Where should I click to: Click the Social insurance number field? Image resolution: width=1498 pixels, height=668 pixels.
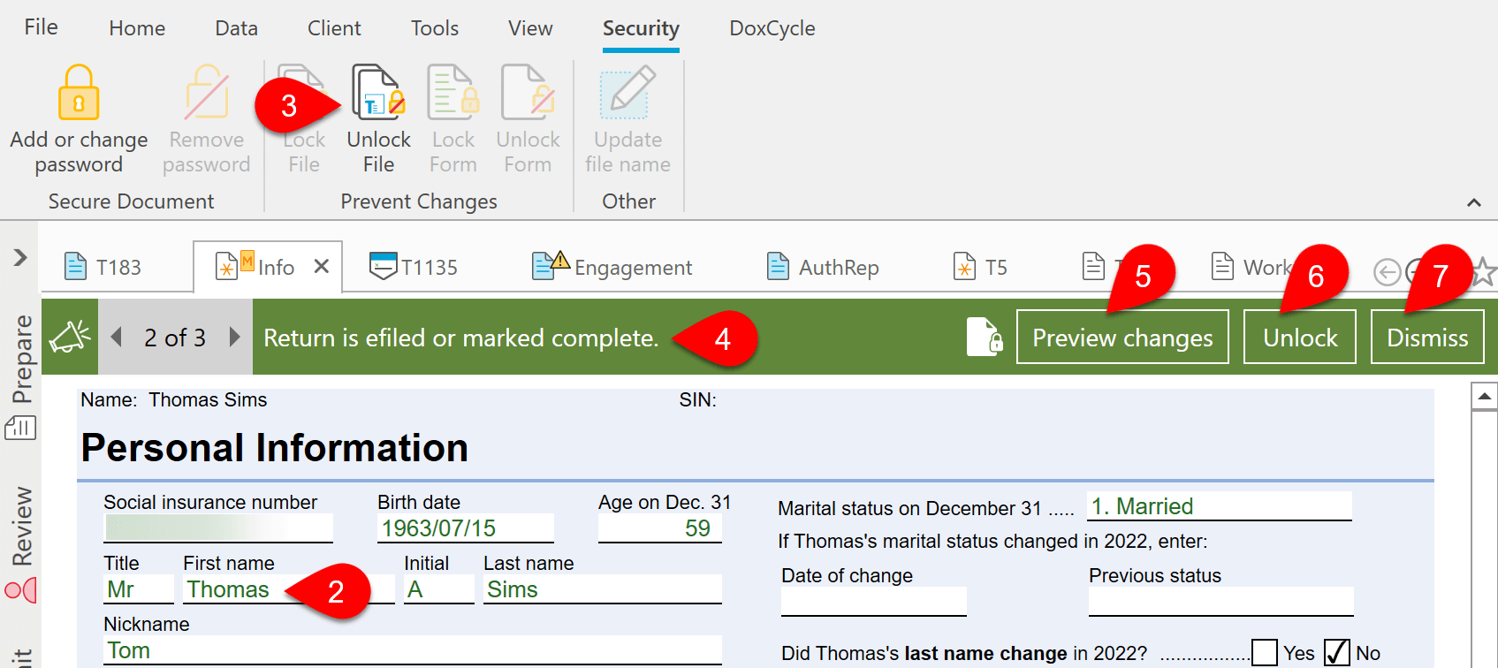(218, 528)
